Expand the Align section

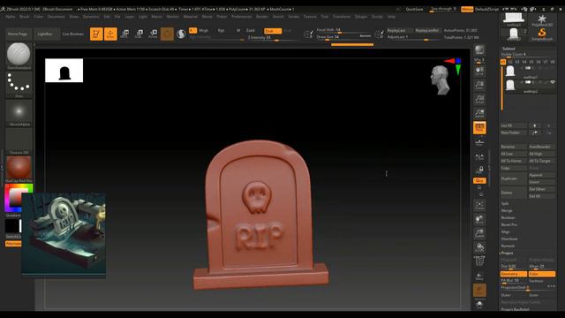point(506,231)
